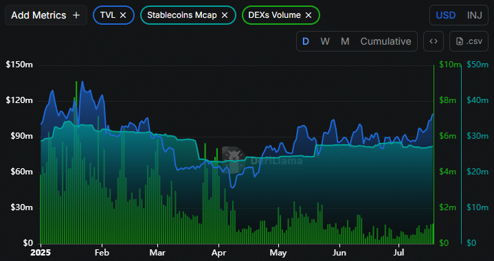Enable the Cumulative view
The width and height of the screenshot is (494, 261).
[385, 41]
